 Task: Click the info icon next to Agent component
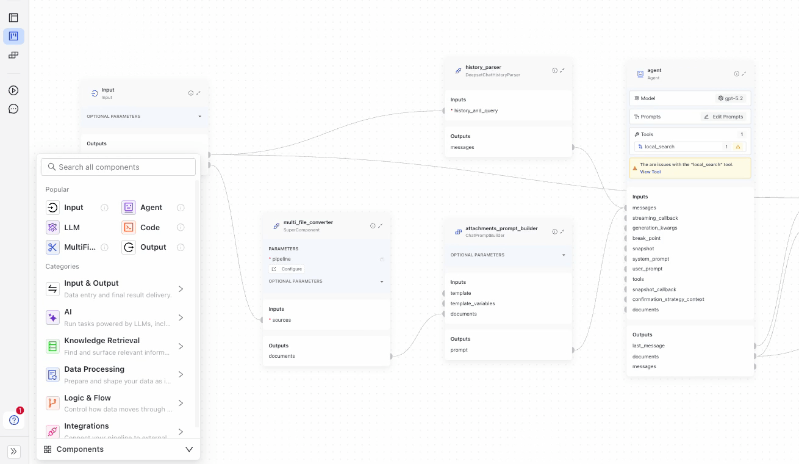pyautogui.click(x=181, y=208)
